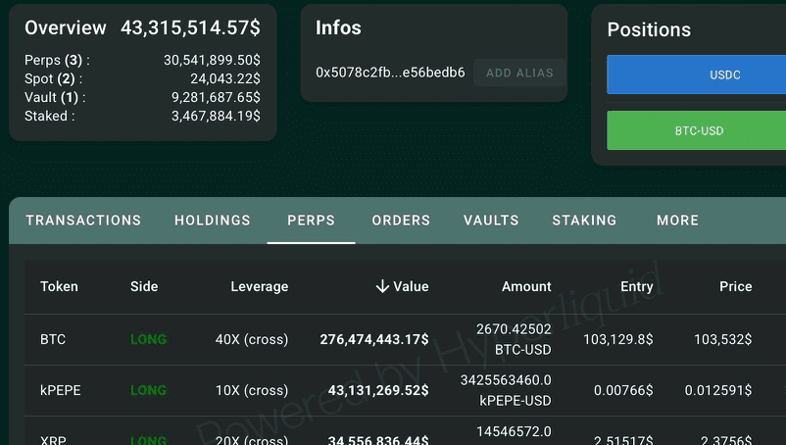786x445 pixels.
Task: Click the sort arrow beside Value
Action: pos(382,286)
